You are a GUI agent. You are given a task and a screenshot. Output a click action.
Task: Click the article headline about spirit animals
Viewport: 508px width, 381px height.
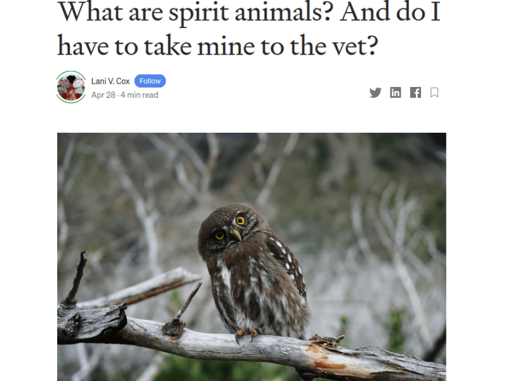point(248,29)
